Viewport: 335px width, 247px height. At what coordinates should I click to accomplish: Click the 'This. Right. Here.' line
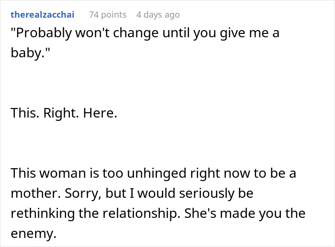pyautogui.click(x=64, y=115)
